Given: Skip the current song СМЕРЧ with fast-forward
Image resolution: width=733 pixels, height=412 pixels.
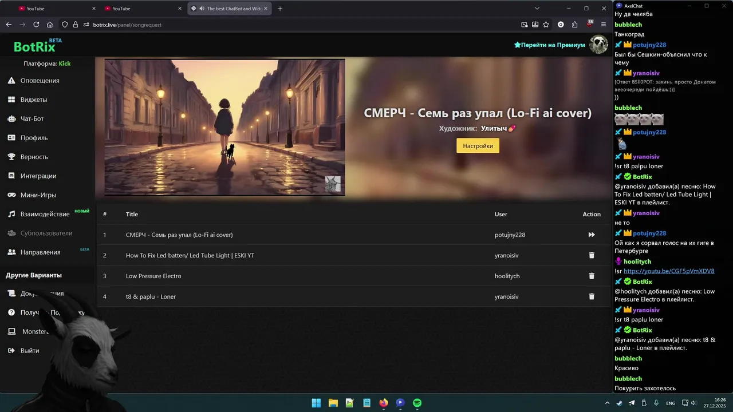Looking at the screenshot, I should point(592,235).
